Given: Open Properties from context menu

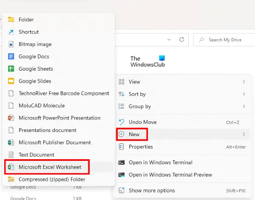Looking at the screenshot, I should click(x=183, y=146).
